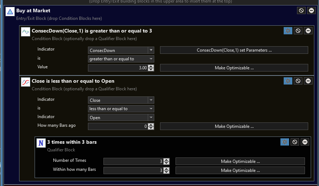Increase the Value 3.00 stepper
The image size is (319, 186).
click(151, 66)
